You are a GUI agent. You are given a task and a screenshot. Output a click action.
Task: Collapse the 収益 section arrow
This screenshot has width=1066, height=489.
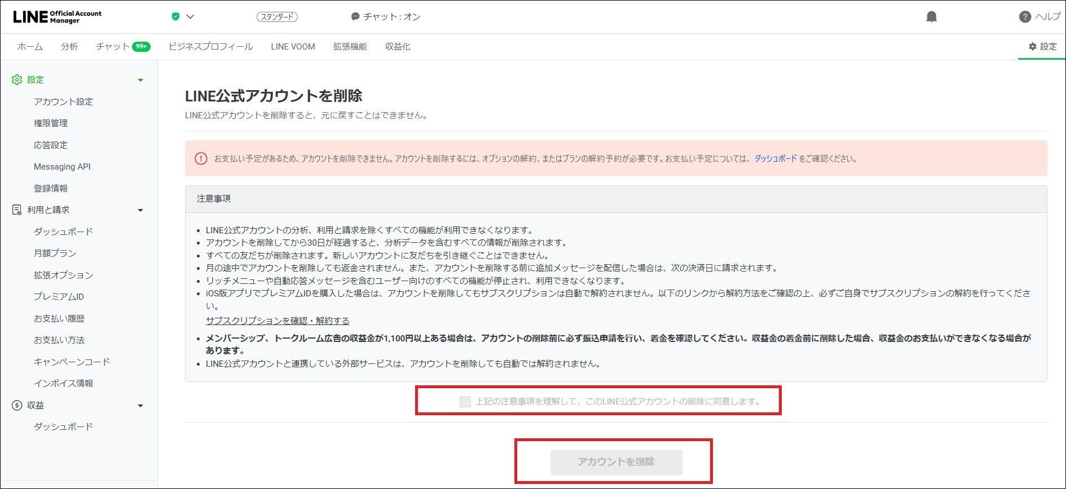click(x=140, y=406)
